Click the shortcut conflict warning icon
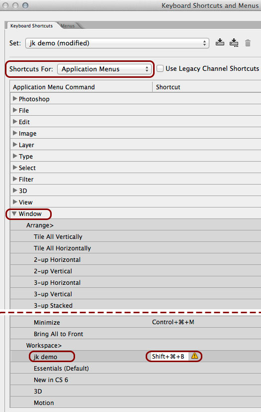Screen dimensions: 261x412 tap(194, 356)
